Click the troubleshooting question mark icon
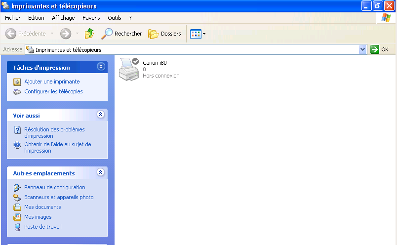Image resolution: width=397 pixels, height=245 pixels. [17, 130]
